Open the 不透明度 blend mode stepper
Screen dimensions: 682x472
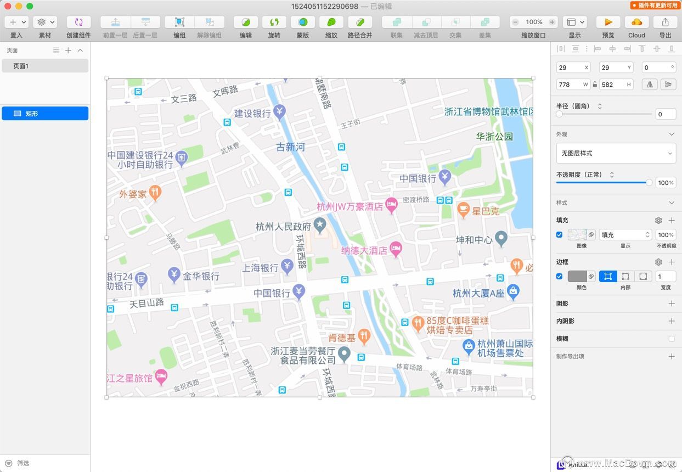(x=612, y=175)
